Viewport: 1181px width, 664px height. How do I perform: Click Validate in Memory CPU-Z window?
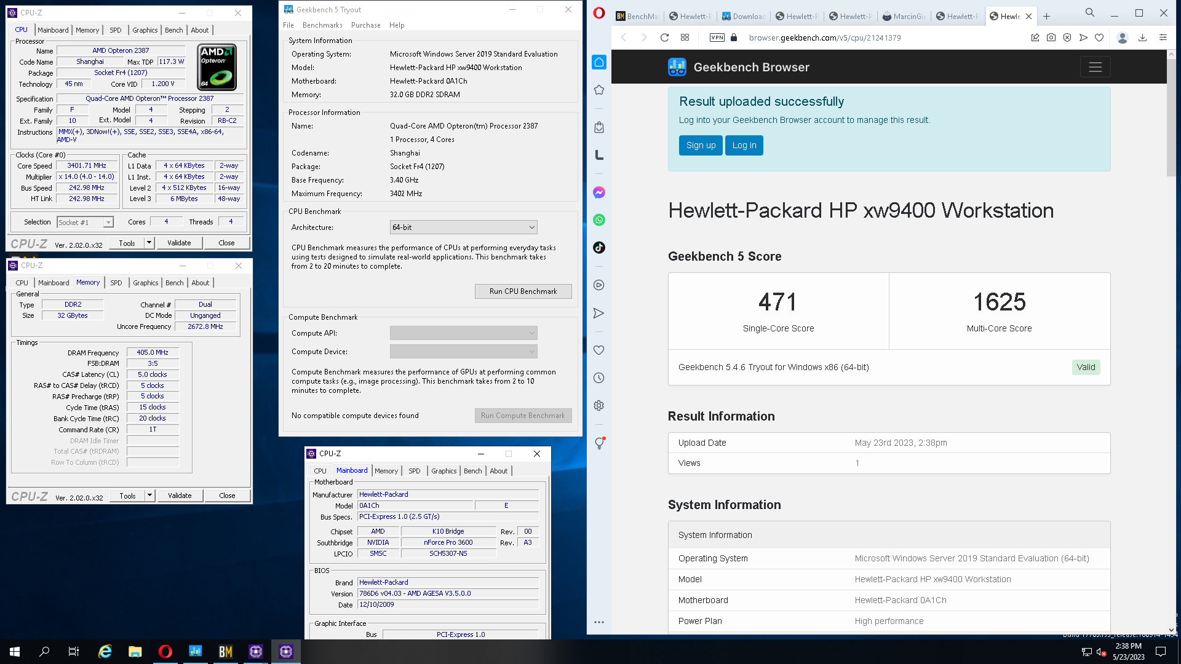point(180,496)
